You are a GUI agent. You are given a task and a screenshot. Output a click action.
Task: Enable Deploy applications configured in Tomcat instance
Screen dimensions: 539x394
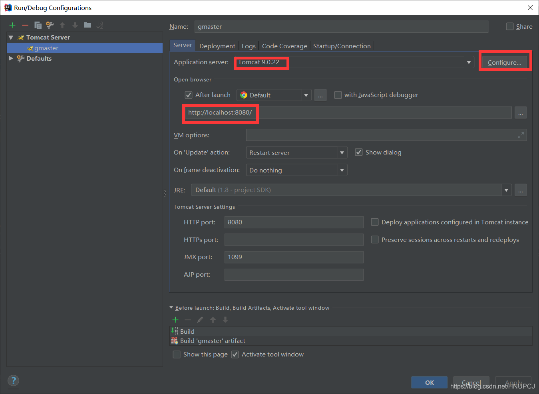coord(375,222)
